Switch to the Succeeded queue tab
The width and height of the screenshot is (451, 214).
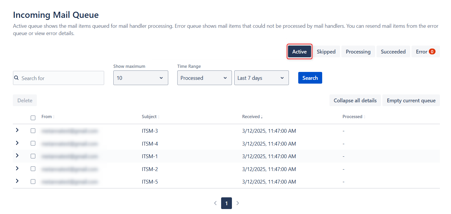pyautogui.click(x=393, y=52)
